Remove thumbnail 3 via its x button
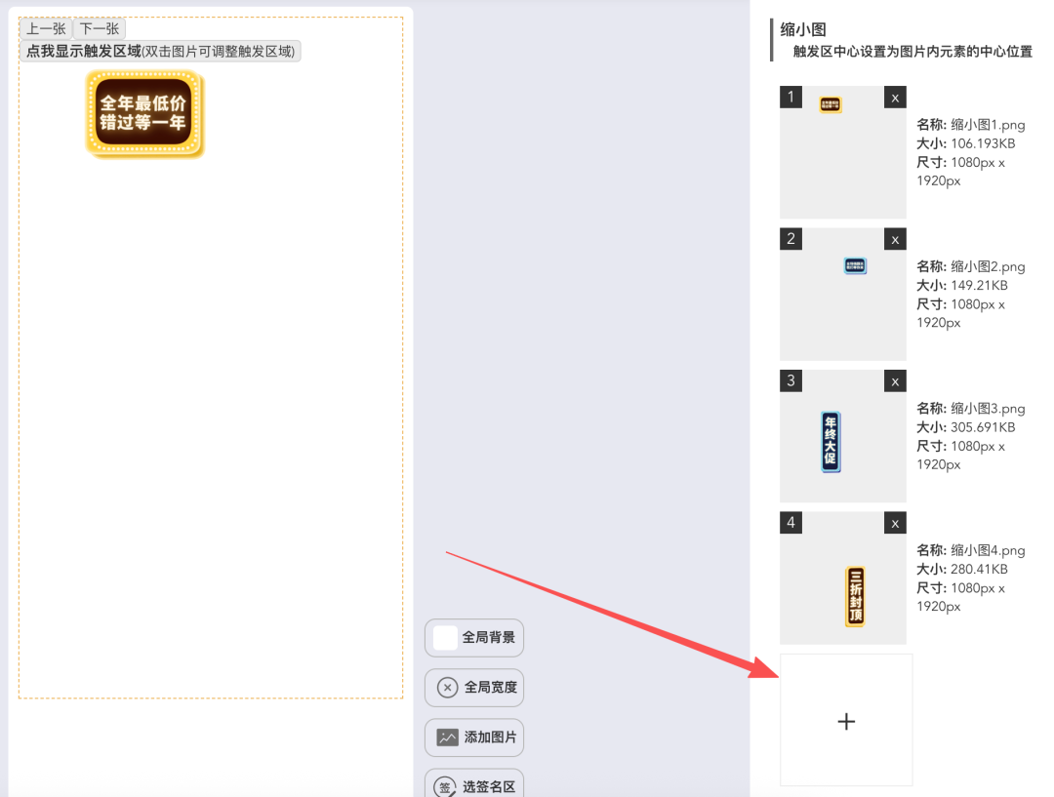Viewport: 1054px width, 797px height. [895, 381]
